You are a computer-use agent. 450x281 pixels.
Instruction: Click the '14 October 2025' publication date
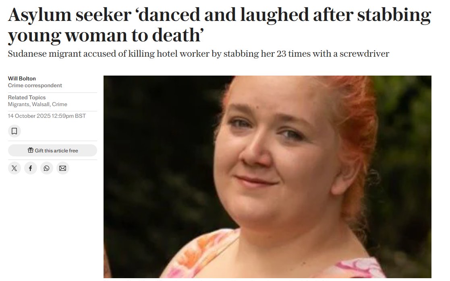pyautogui.click(x=29, y=116)
